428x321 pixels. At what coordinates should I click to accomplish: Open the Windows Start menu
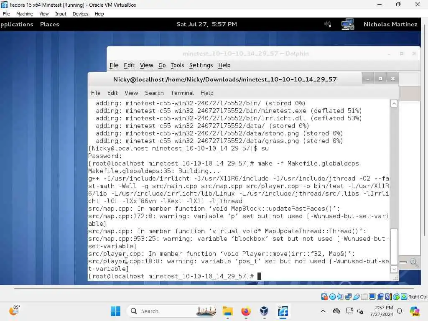[x=115, y=311]
